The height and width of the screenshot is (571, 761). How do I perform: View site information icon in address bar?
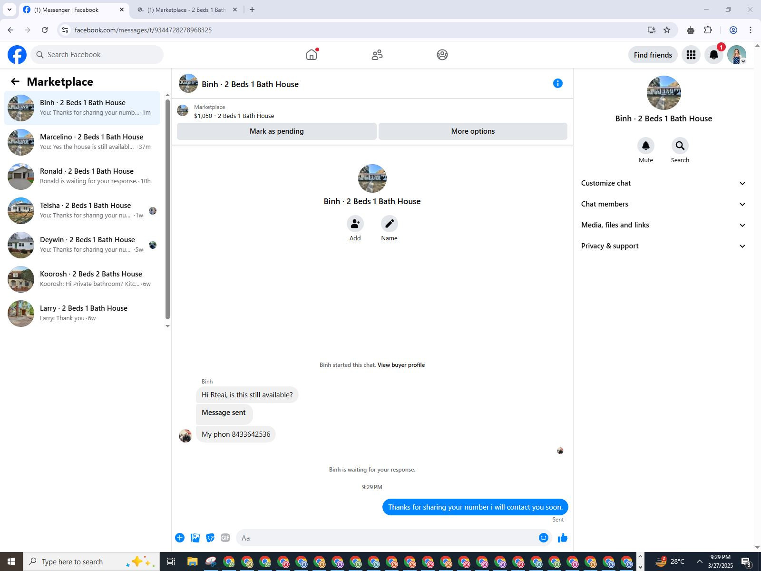(x=65, y=30)
